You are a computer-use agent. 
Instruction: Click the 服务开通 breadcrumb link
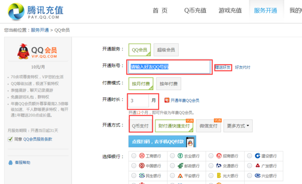tap(40, 30)
